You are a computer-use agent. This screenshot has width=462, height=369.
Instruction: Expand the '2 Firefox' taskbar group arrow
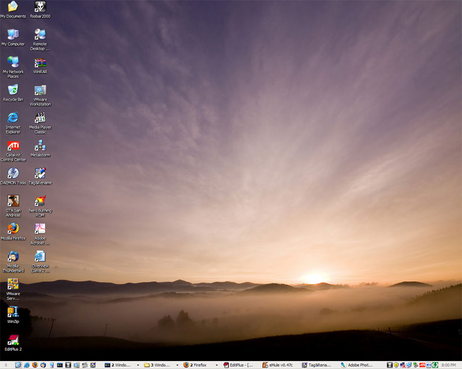(217, 365)
